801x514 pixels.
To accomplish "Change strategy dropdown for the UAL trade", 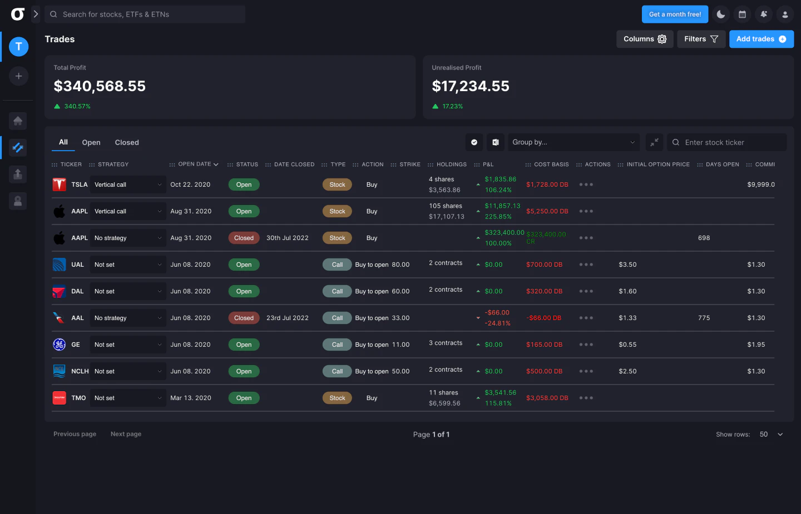I will coord(127,265).
